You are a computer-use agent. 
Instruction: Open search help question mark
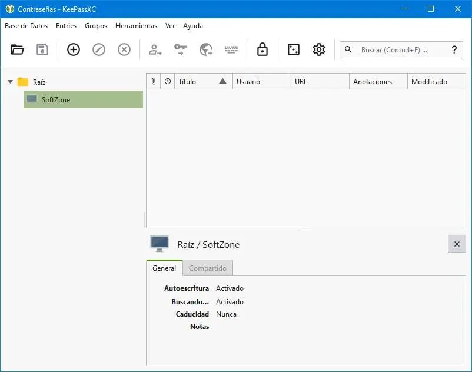pos(454,49)
